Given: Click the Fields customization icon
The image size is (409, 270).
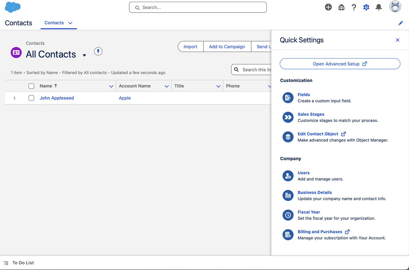Looking at the screenshot, I should point(288,98).
